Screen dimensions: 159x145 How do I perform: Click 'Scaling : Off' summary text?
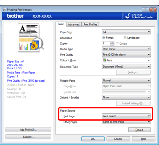[x=14, y=89]
